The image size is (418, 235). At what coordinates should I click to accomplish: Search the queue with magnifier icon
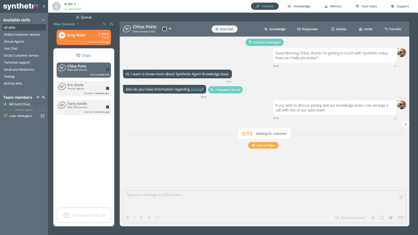[x=104, y=24]
